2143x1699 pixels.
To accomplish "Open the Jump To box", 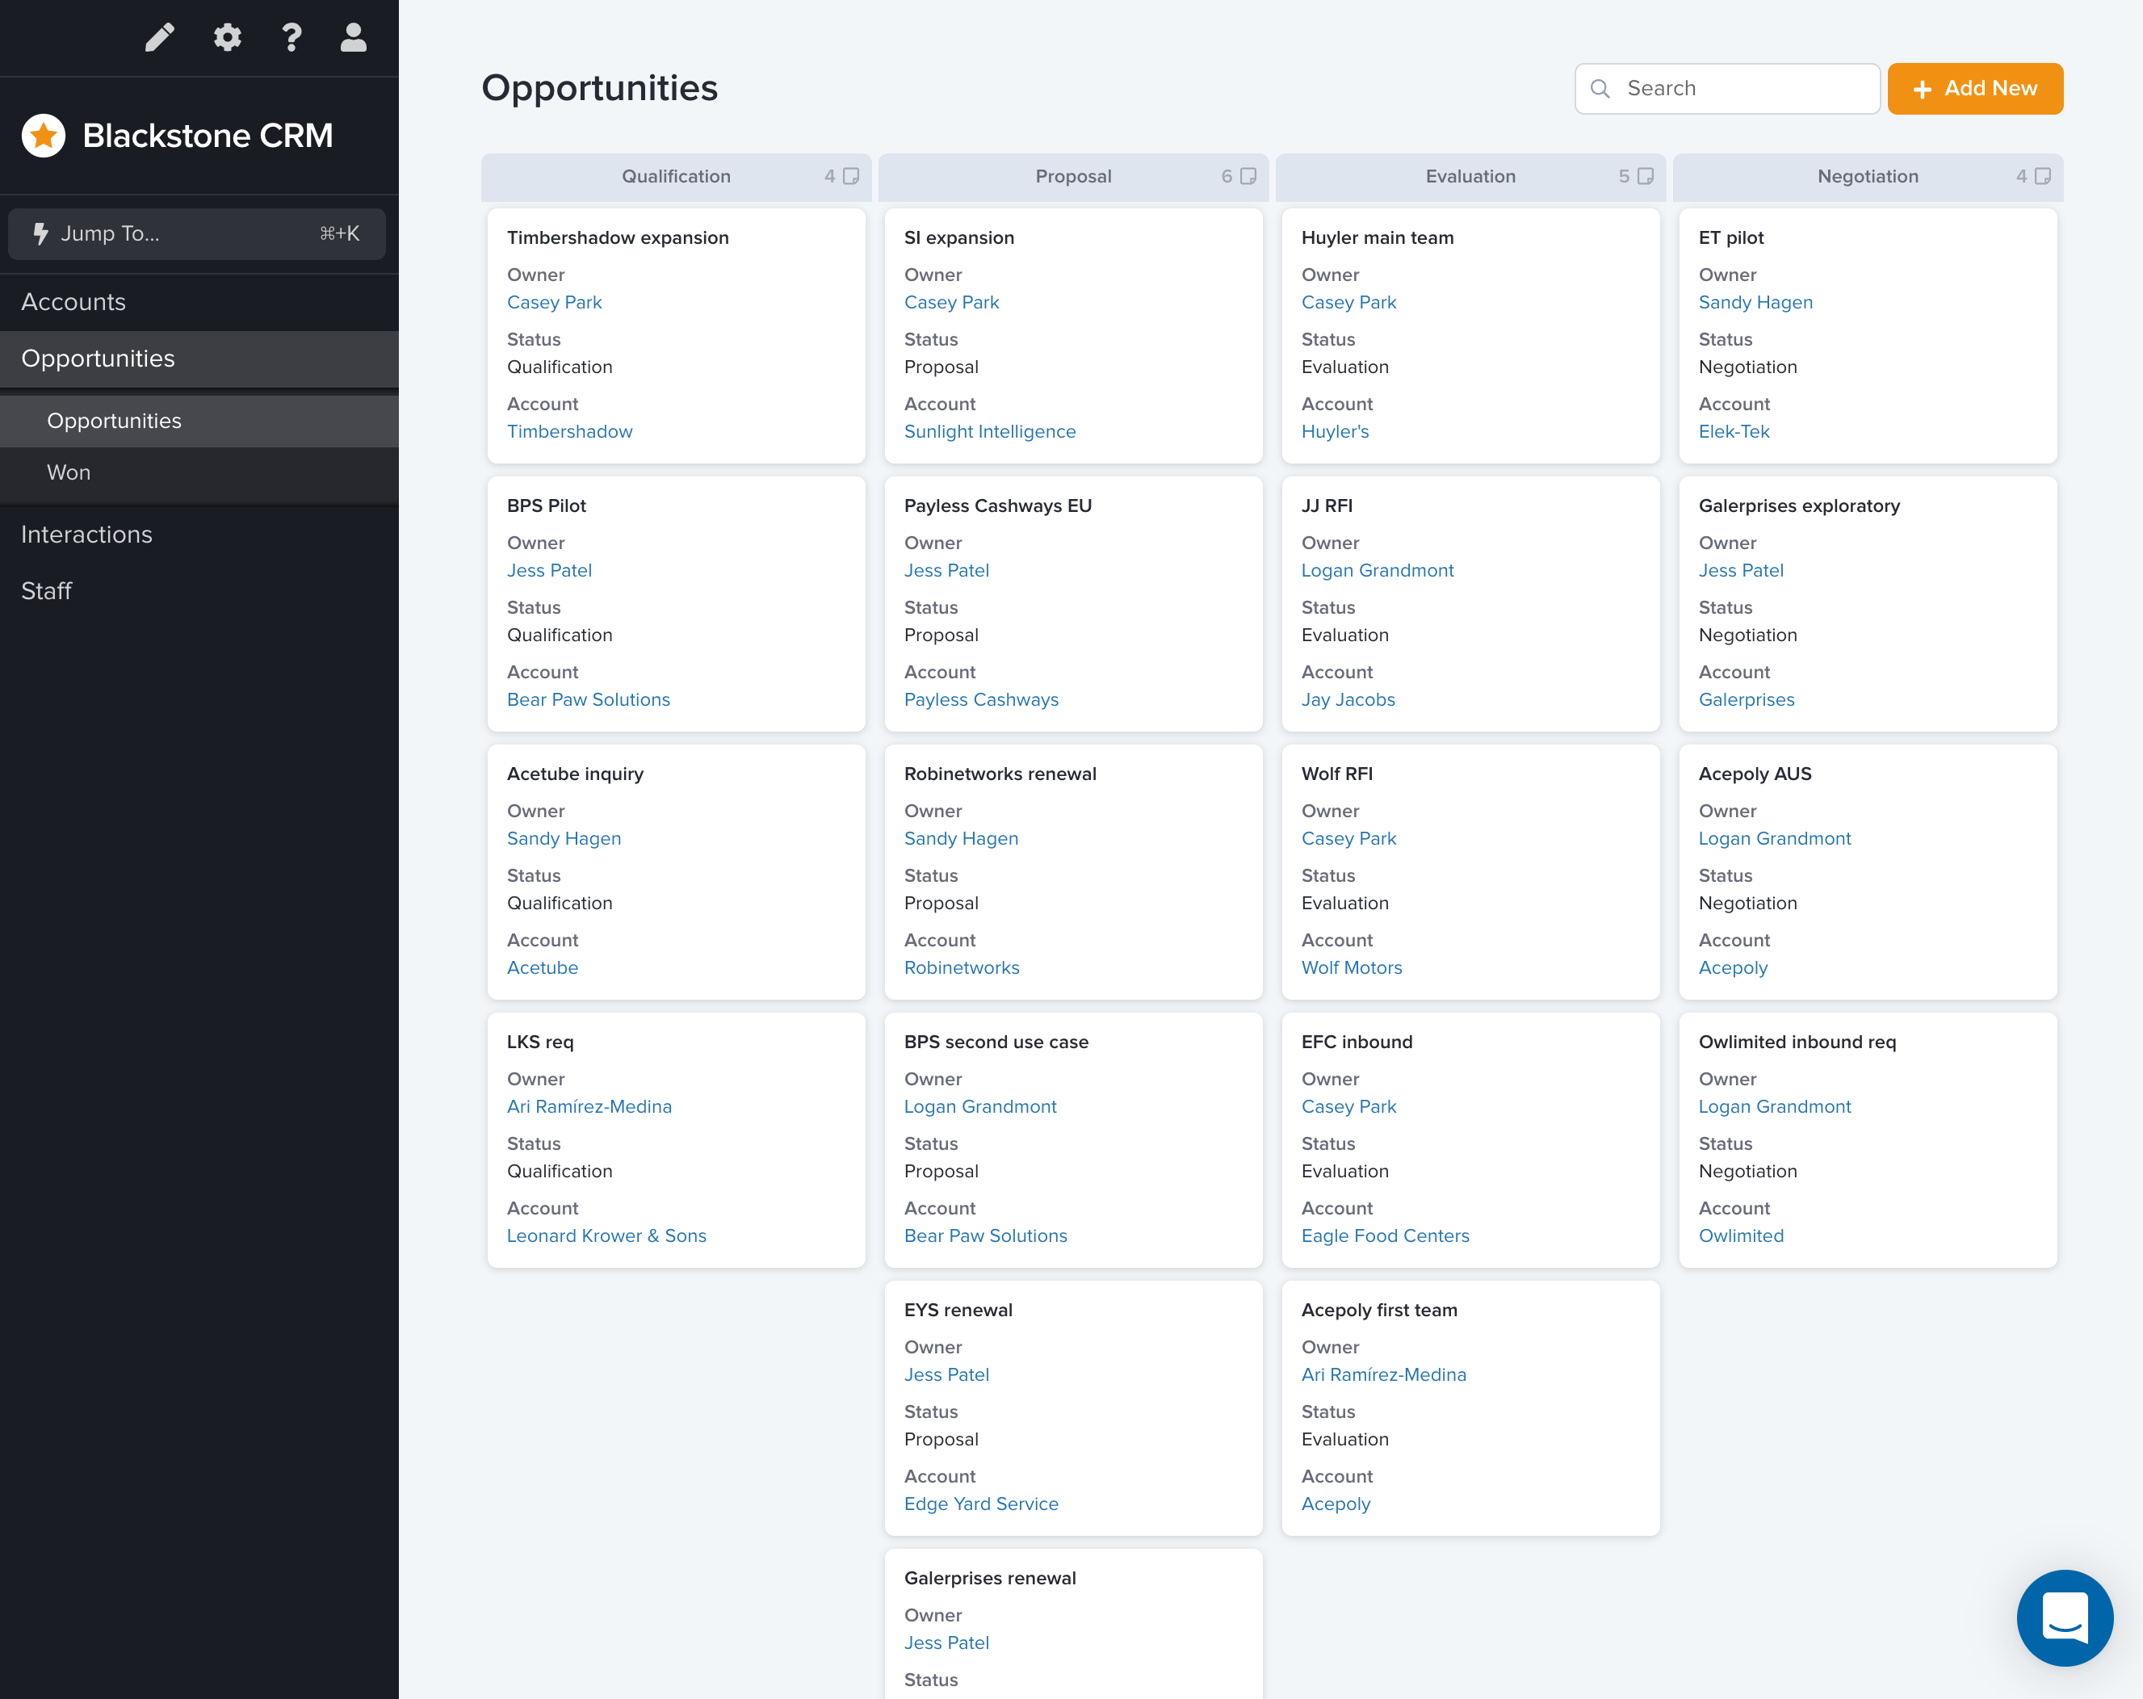I will pos(197,233).
